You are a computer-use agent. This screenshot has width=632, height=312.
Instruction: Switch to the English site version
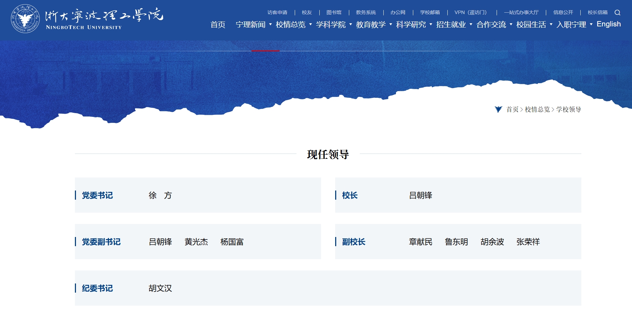pos(608,24)
